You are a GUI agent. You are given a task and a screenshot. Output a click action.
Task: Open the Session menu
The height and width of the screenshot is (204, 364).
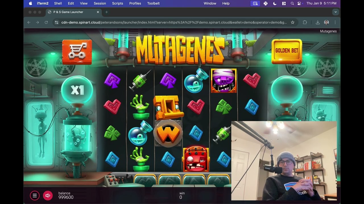(100, 3)
